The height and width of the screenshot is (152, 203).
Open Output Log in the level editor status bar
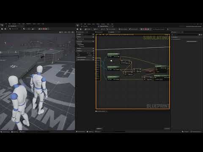[15, 132]
